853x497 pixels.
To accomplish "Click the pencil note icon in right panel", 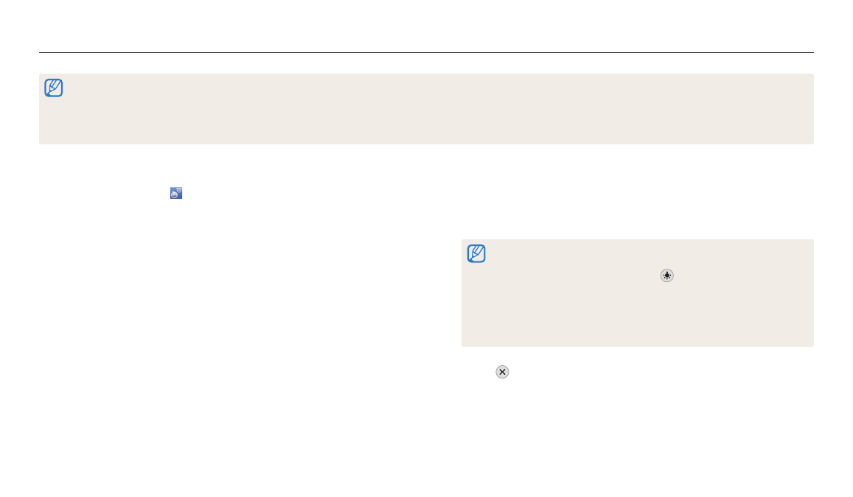I will pyautogui.click(x=476, y=254).
